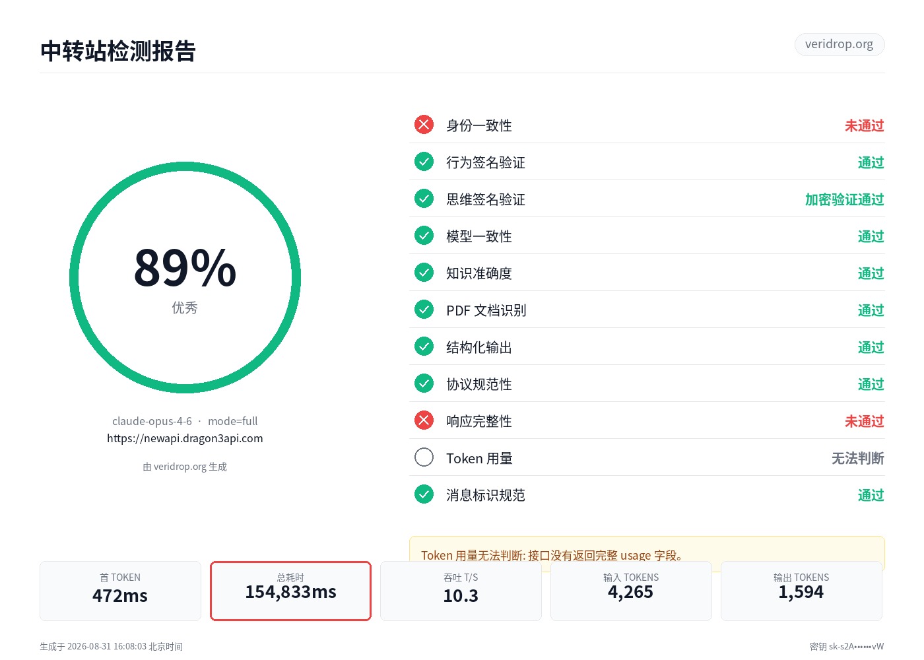Open the newapi.dragon3api.com URL link
Screen dimensions: 924x660
point(185,438)
